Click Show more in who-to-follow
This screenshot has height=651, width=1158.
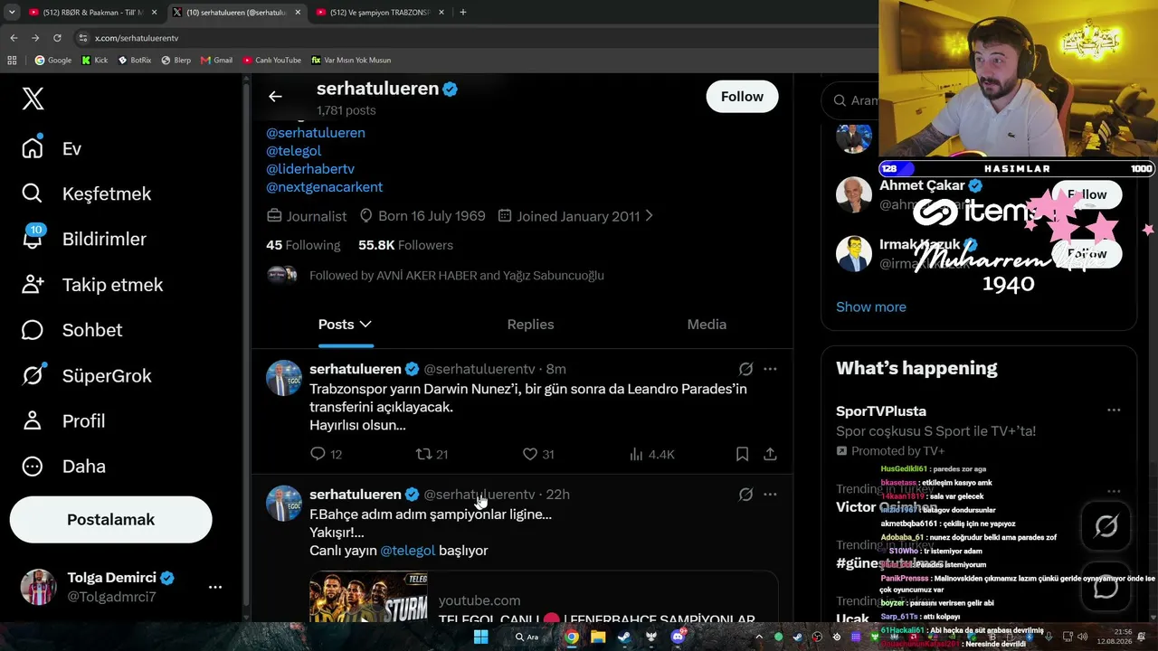click(x=871, y=307)
